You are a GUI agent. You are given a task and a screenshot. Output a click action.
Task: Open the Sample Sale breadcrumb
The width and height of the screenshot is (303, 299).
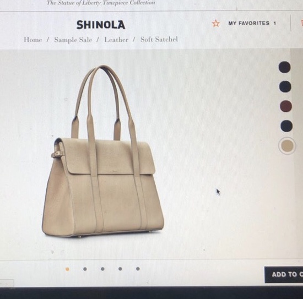coord(73,40)
